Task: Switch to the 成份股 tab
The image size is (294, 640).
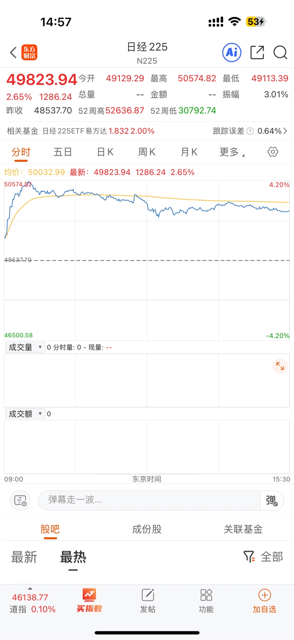Action: tap(147, 529)
